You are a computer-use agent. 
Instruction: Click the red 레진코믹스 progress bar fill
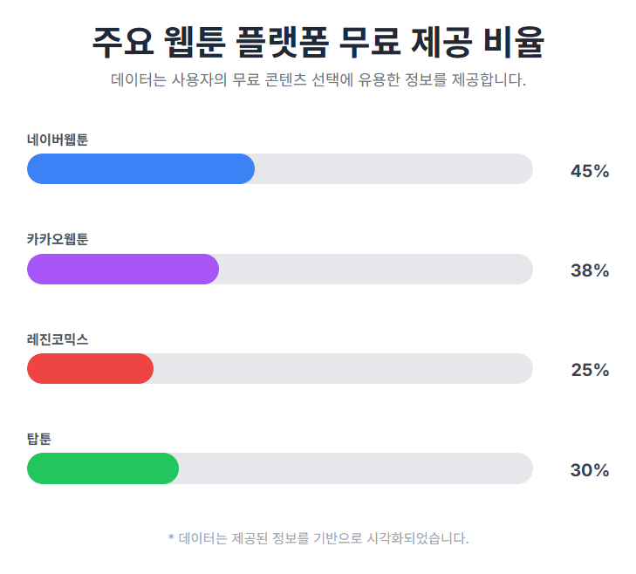(90, 369)
